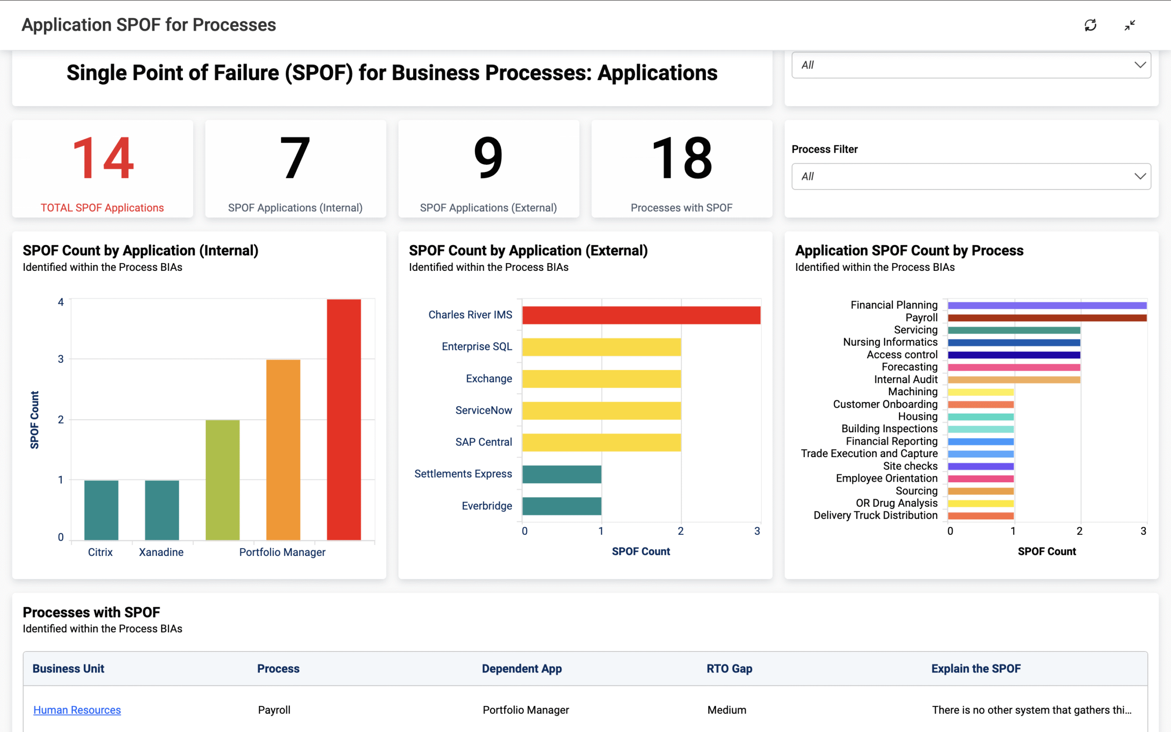This screenshot has width=1171, height=732.
Task: Click the refresh dashboard icon
Action: (x=1090, y=25)
